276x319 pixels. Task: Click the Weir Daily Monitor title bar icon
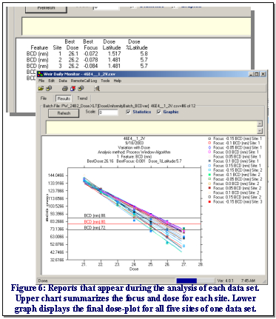pyautogui.click(x=40, y=74)
